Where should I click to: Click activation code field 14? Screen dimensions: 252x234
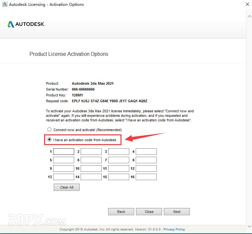click(91, 177)
